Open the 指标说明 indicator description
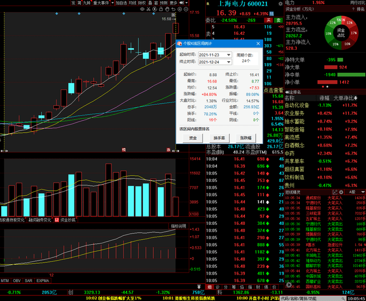This screenshot has height=301, width=366. (178, 226)
